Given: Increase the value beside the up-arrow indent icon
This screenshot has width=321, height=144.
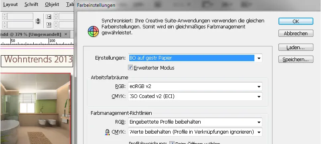Looking at the screenshot, I should pos(56,23).
